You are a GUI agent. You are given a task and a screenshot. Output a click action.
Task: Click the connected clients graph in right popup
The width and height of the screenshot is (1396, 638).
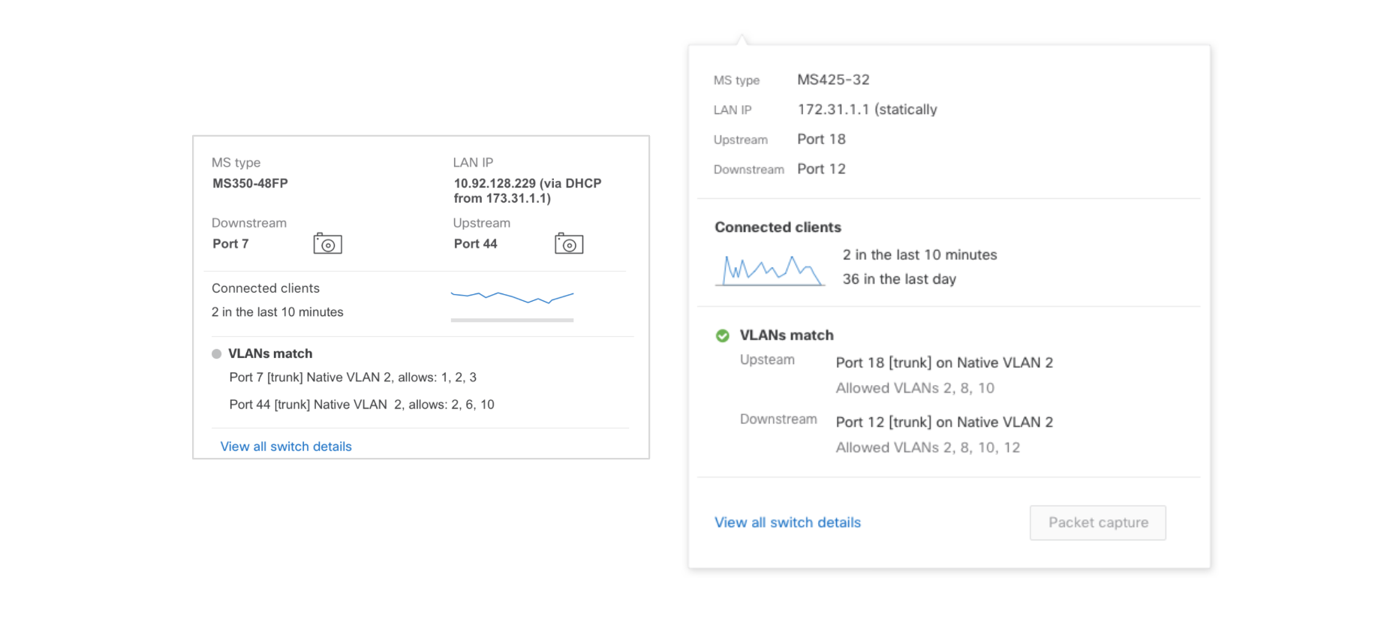tap(770, 271)
